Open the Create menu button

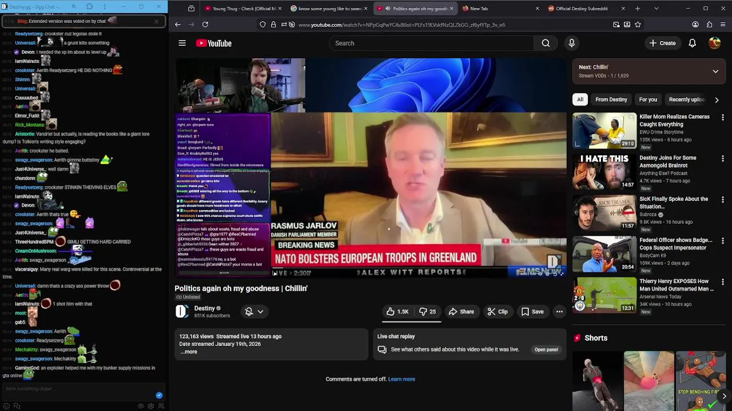pos(662,43)
